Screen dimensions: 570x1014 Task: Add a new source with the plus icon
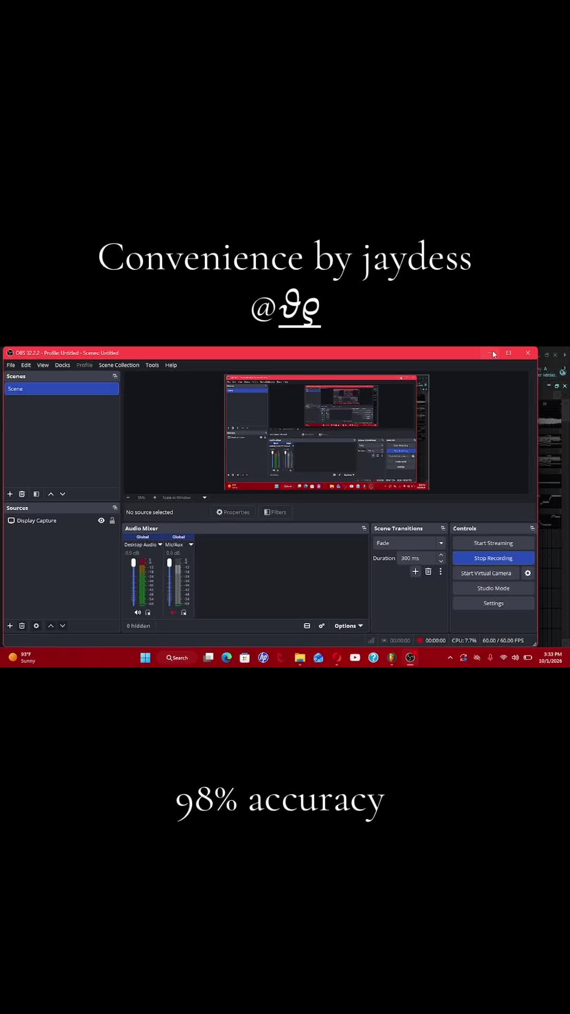coord(9,626)
